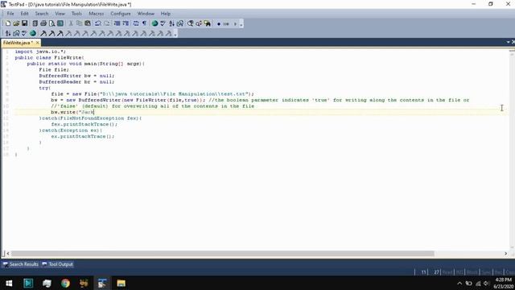Click the 'BufferedReader br = null;' line
Image resolution: width=515 pixels, height=290 pixels.
coord(76,82)
